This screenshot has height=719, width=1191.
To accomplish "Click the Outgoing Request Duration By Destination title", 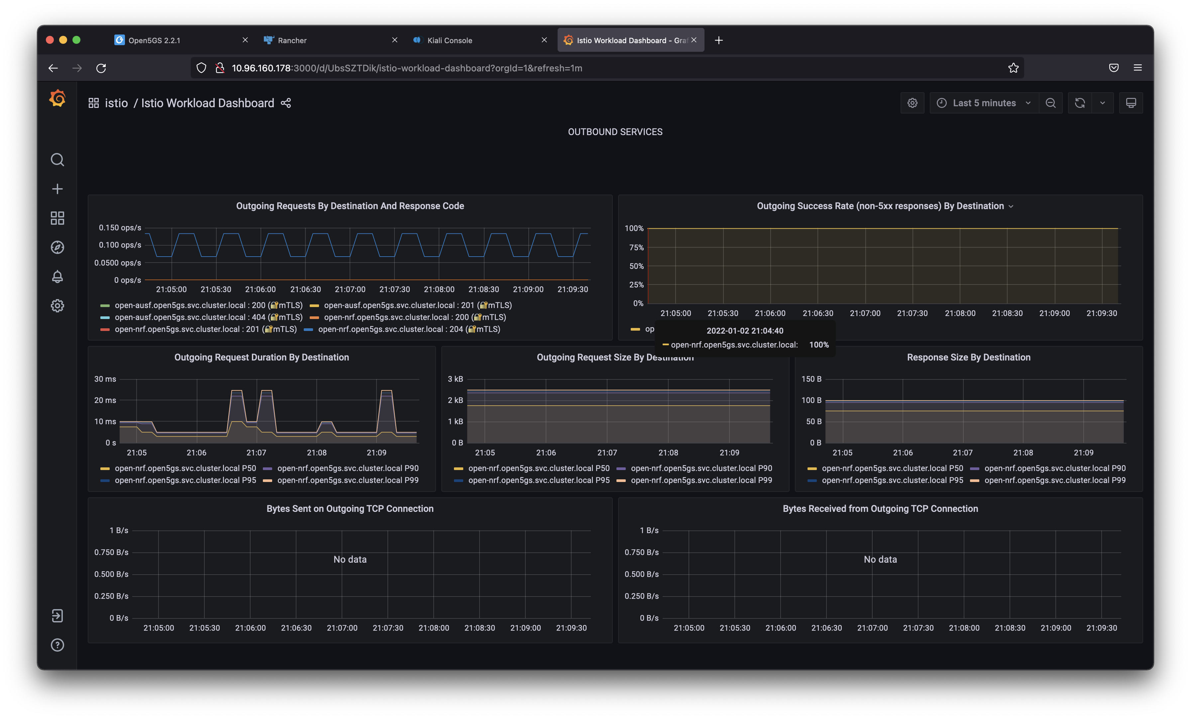I will pos(262,357).
